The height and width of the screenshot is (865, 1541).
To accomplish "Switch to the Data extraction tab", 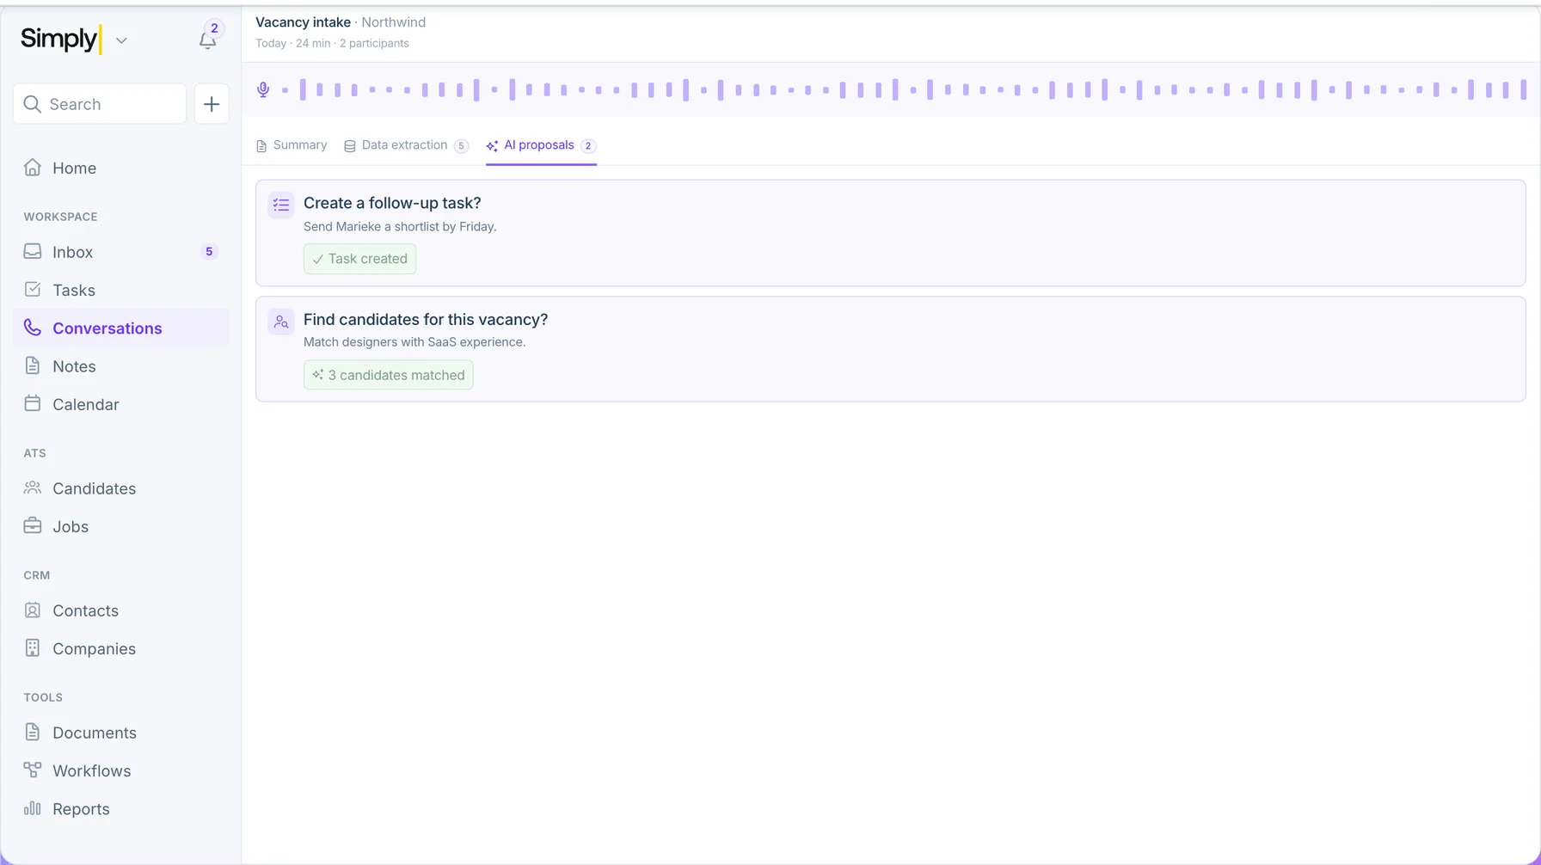I will point(406,145).
